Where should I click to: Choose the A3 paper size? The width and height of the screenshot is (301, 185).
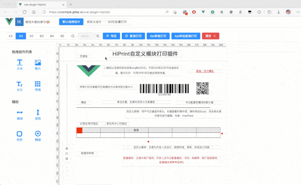click(x=10, y=36)
